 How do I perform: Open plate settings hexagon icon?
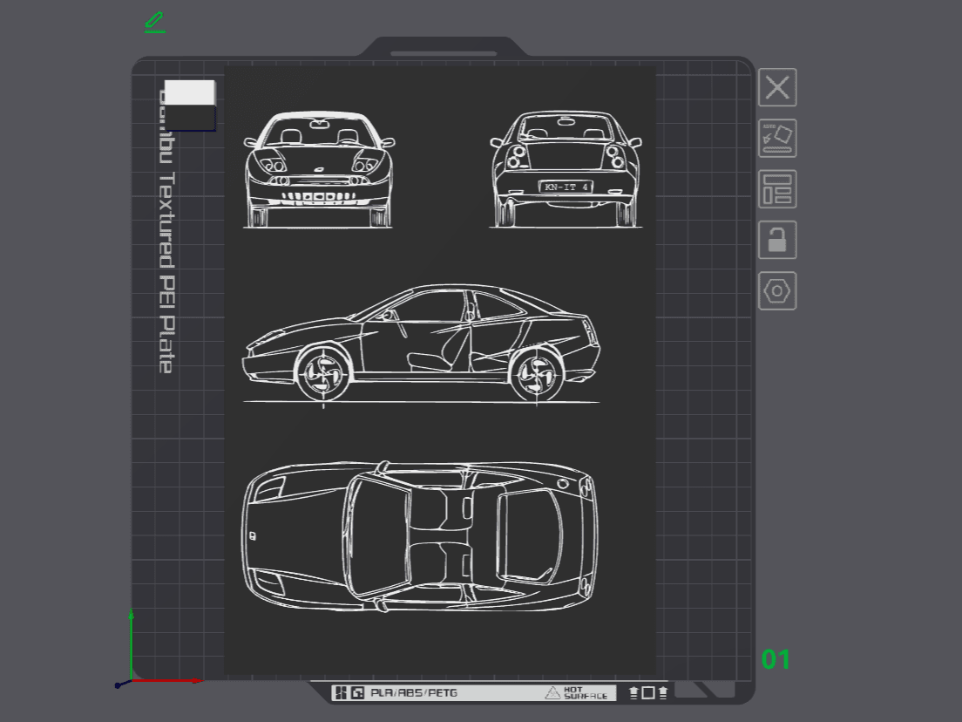coord(777,290)
